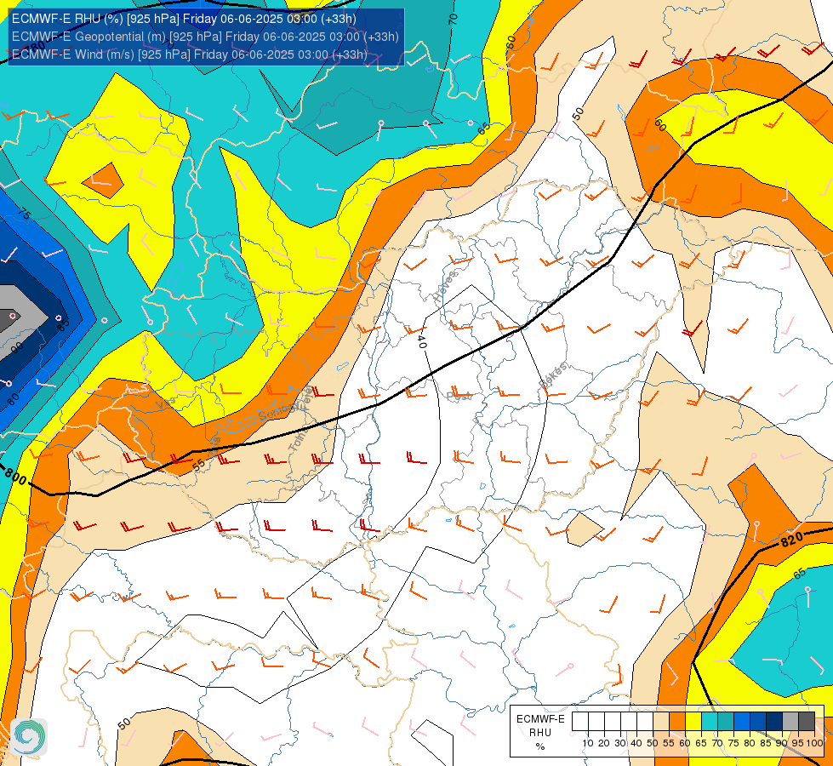Click the 75 contour label on the map
The image size is (833, 766).
[25, 214]
